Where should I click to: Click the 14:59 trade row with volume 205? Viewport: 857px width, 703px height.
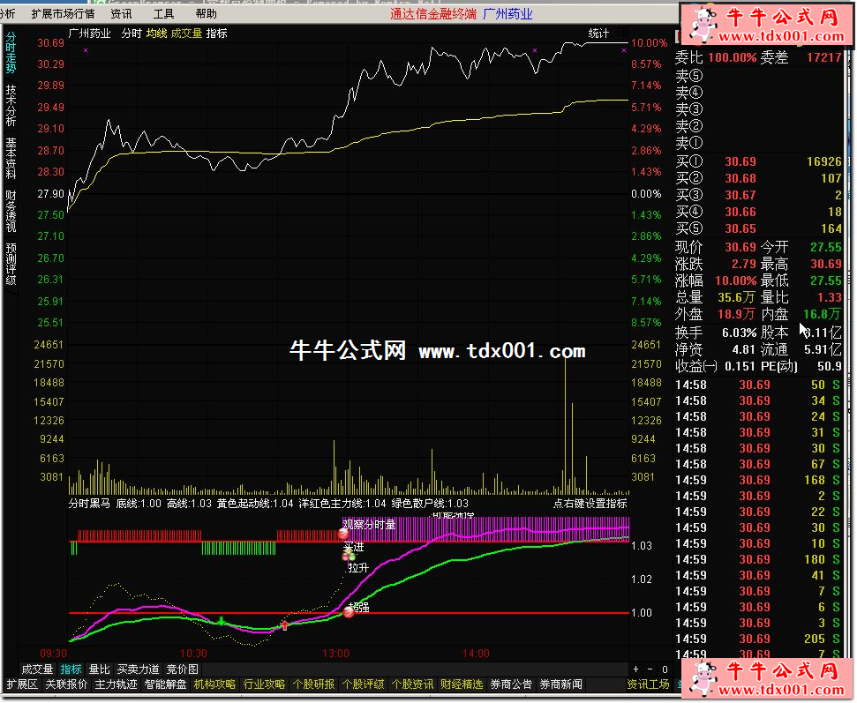click(x=759, y=639)
